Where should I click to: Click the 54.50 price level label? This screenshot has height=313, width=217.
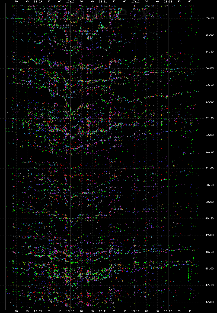click(x=210, y=52)
